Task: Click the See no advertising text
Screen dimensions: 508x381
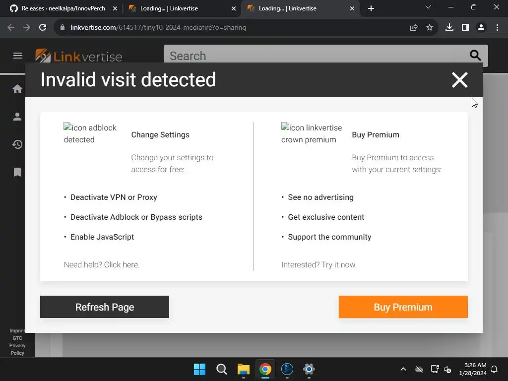Action: pos(321,197)
